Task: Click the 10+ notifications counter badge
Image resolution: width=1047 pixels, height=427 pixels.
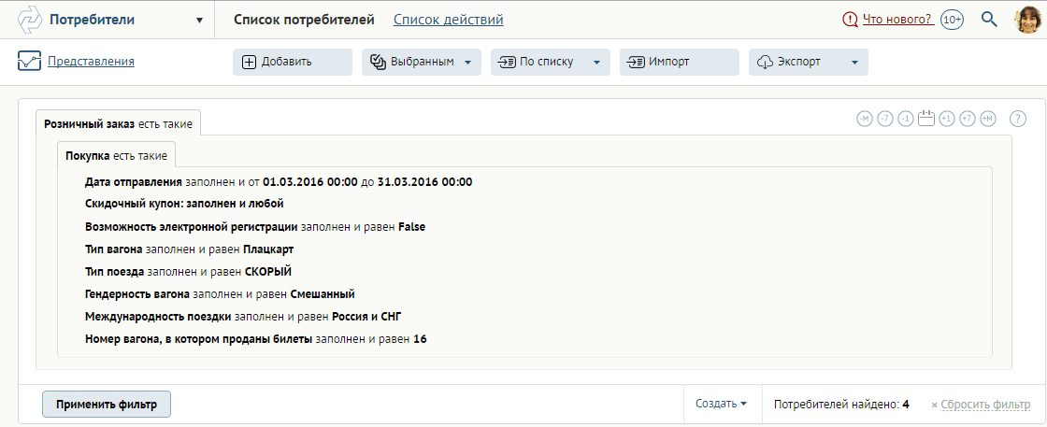Action: tap(952, 20)
